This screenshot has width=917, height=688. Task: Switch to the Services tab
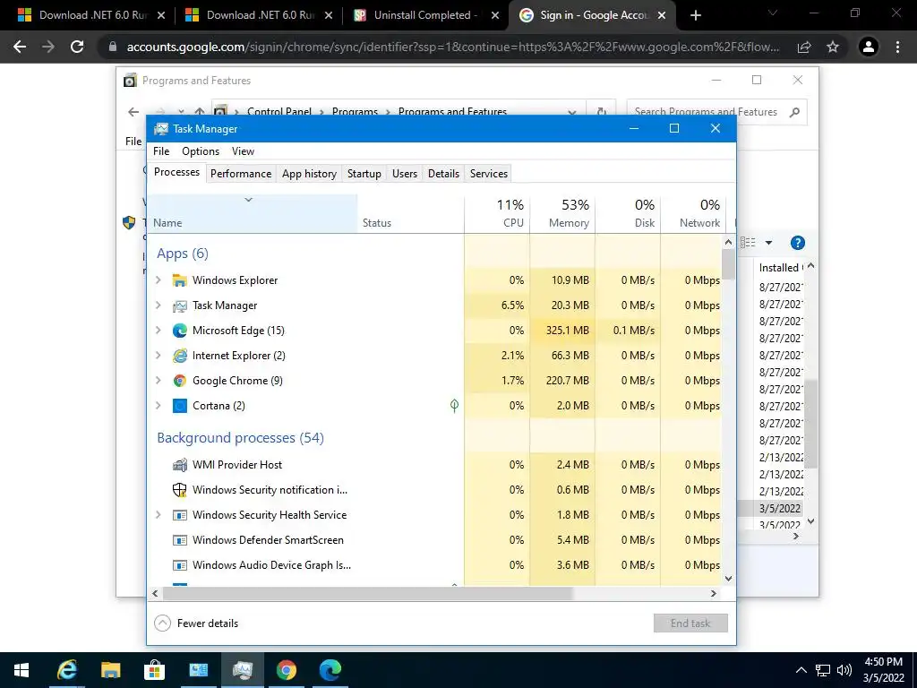489,174
